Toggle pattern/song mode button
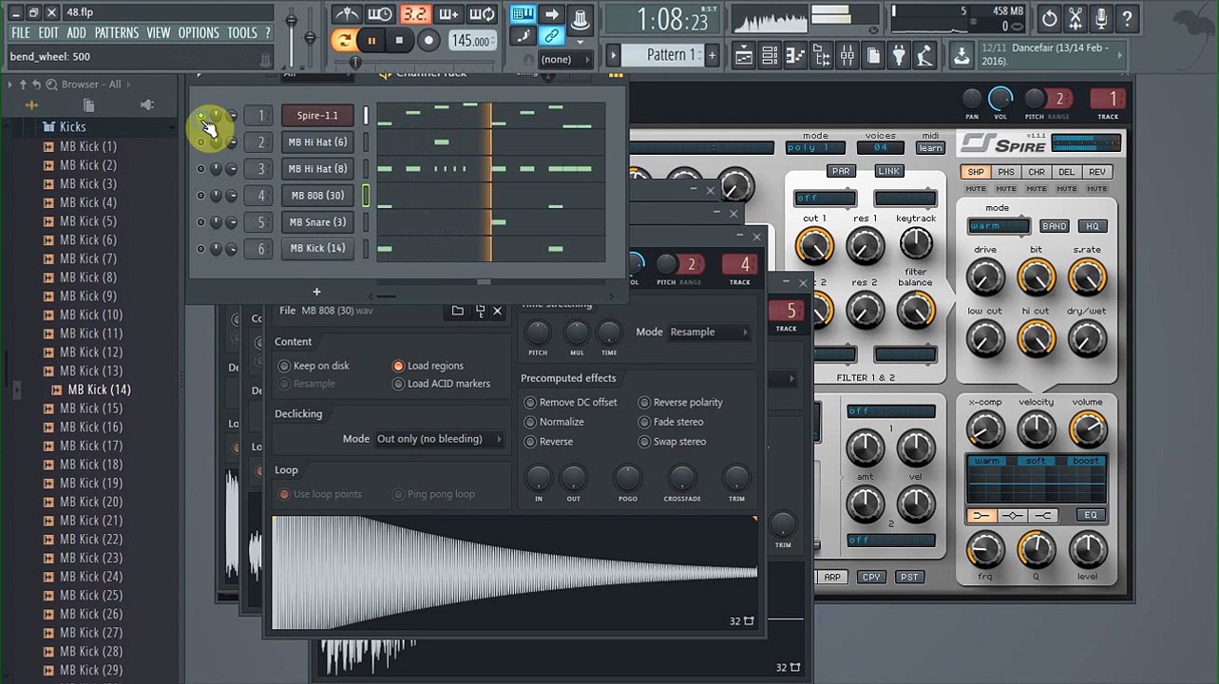Viewport: 1219px width, 684px height. 343,40
